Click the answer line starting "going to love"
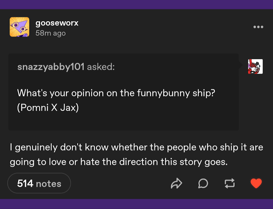The image size is (273, 209). (x=119, y=162)
